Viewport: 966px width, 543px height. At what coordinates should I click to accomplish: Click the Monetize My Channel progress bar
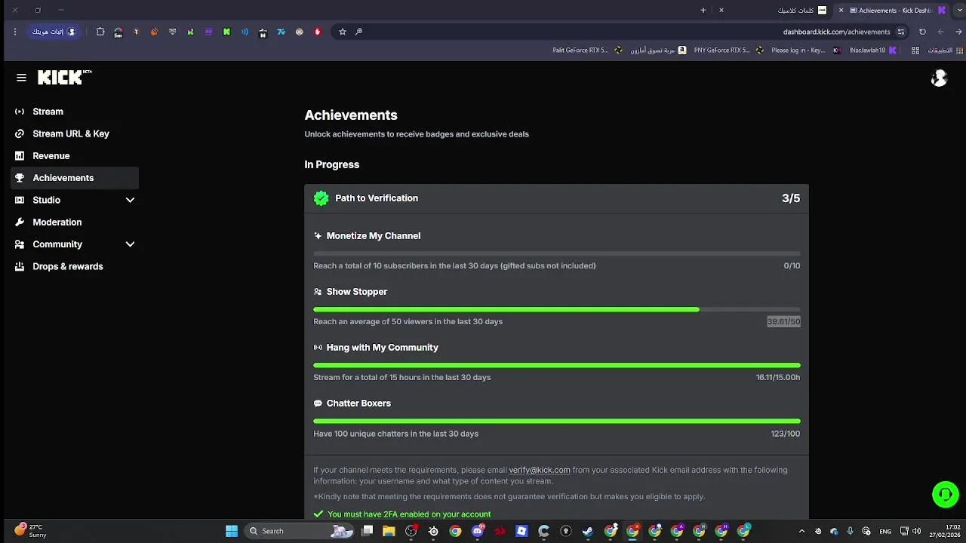click(557, 253)
